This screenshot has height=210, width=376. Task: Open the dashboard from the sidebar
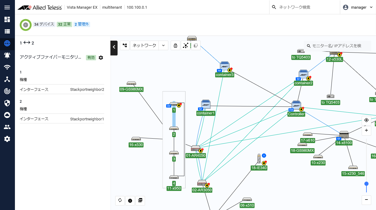tap(7, 19)
